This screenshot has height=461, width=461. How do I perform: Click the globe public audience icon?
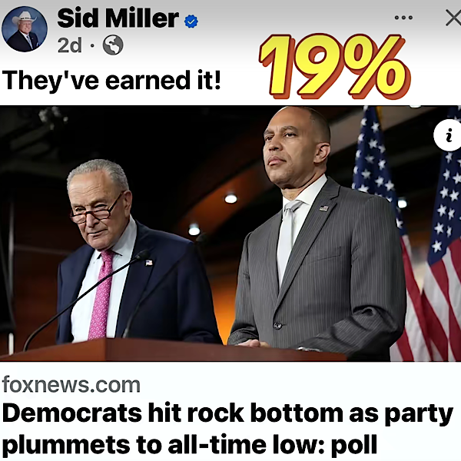point(113,45)
